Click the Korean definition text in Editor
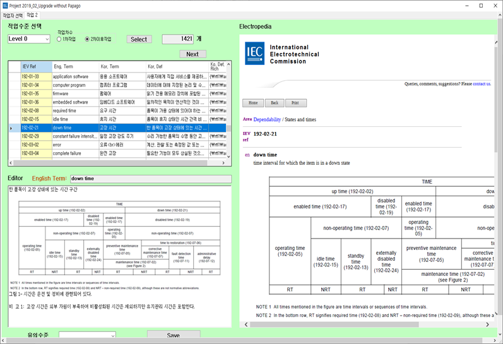The width and height of the screenshot is (503, 344). pyautogui.click(x=43, y=189)
